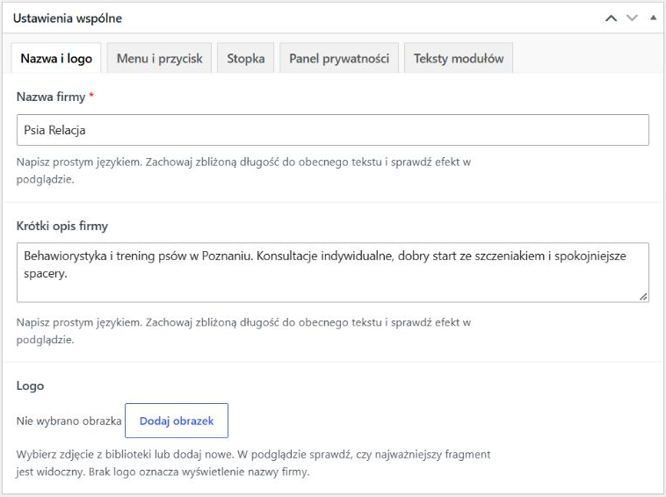Viewport: 666px width, 497px height.
Task: Open the Menu i przycisk tab
Action: point(159,58)
